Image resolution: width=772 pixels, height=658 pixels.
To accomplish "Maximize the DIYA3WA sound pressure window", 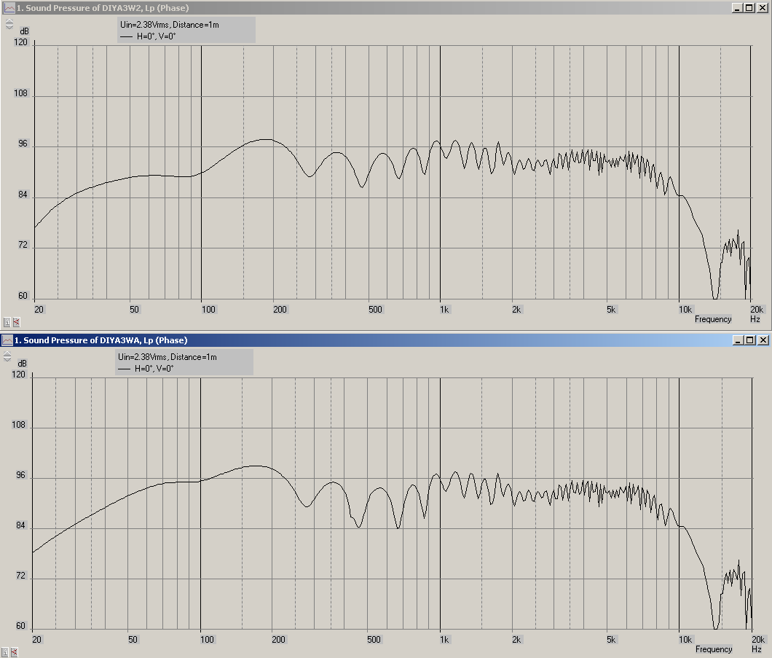I will 750,340.
